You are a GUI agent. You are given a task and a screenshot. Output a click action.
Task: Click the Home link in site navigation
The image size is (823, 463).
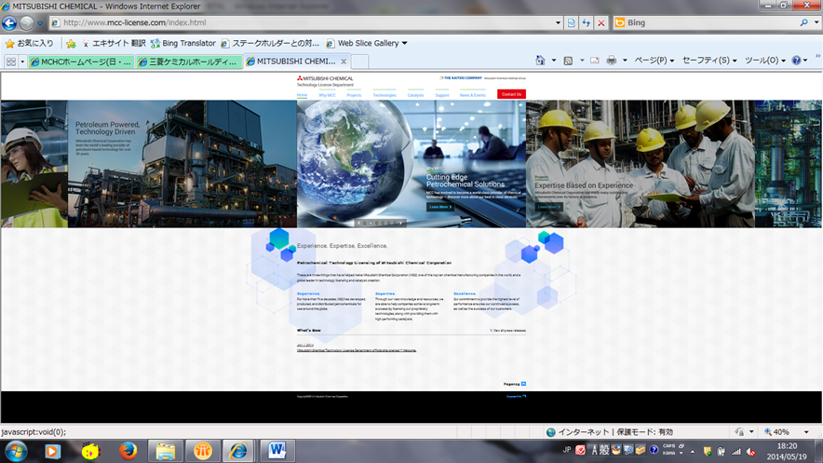pos(302,95)
